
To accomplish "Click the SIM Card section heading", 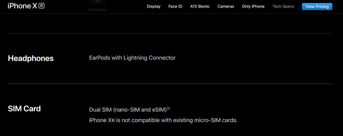I will click(24, 109).
